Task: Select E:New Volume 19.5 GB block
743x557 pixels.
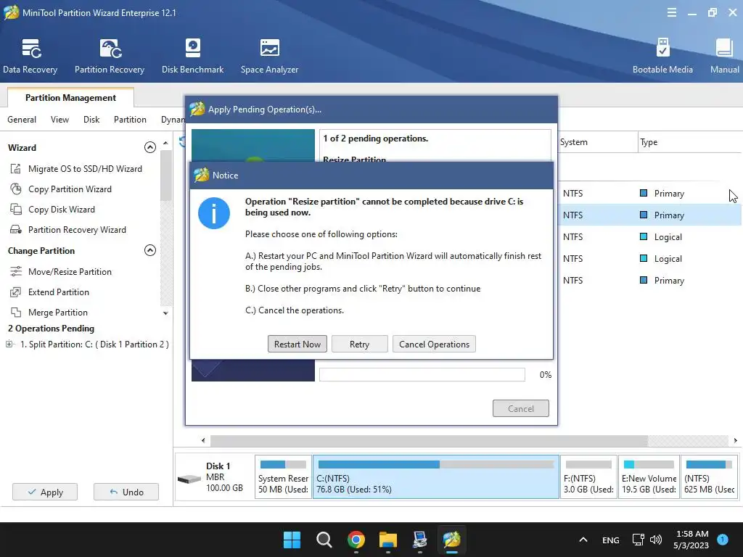Action: 649,477
